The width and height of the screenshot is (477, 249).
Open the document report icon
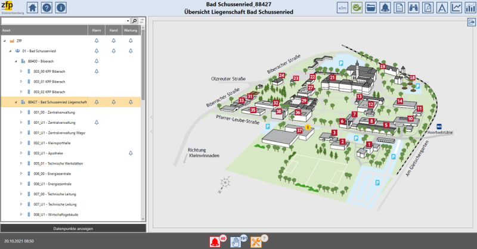pyautogui.click(x=399, y=8)
